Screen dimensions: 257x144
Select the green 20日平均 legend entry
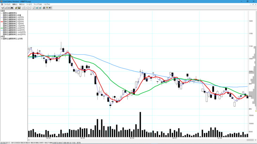[x=13, y=28]
